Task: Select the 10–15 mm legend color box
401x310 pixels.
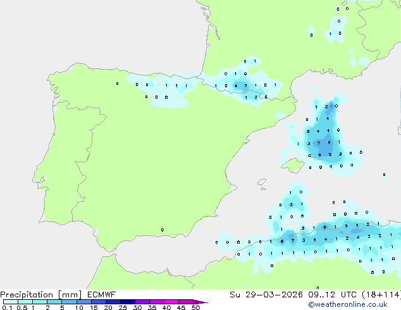Action: (x=84, y=302)
